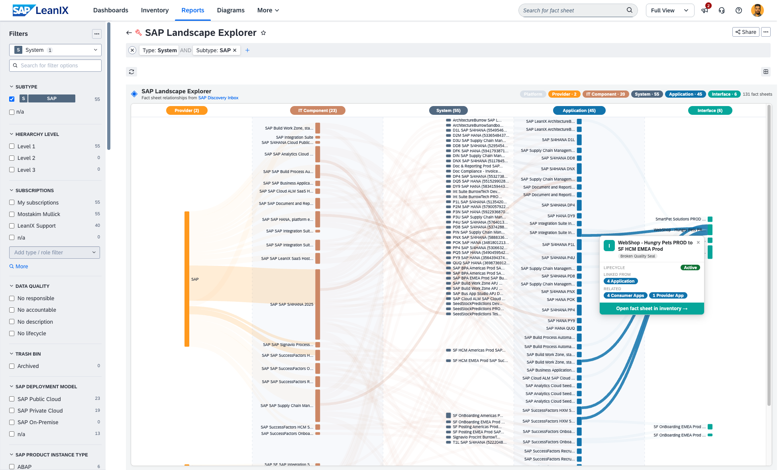Add a filter with the plus icon

pyautogui.click(x=247, y=50)
